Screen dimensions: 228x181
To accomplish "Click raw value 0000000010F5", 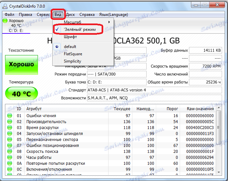I will [x=200, y=169].
